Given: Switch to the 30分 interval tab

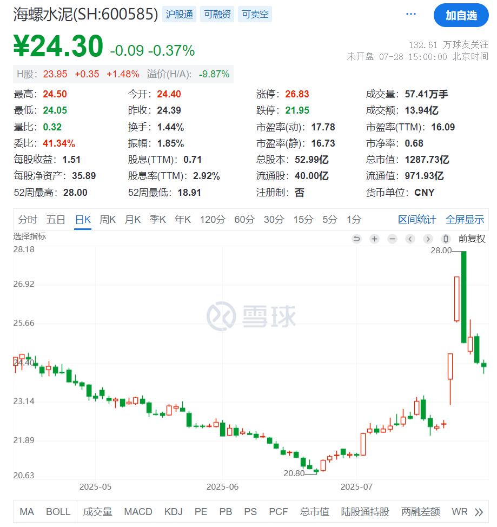Looking at the screenshot, I should coord(274,220).
